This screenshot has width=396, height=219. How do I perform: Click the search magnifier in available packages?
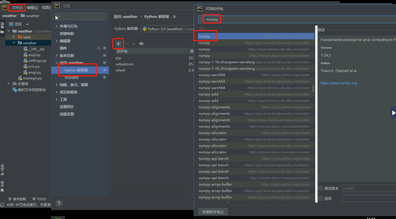(202, 19)
